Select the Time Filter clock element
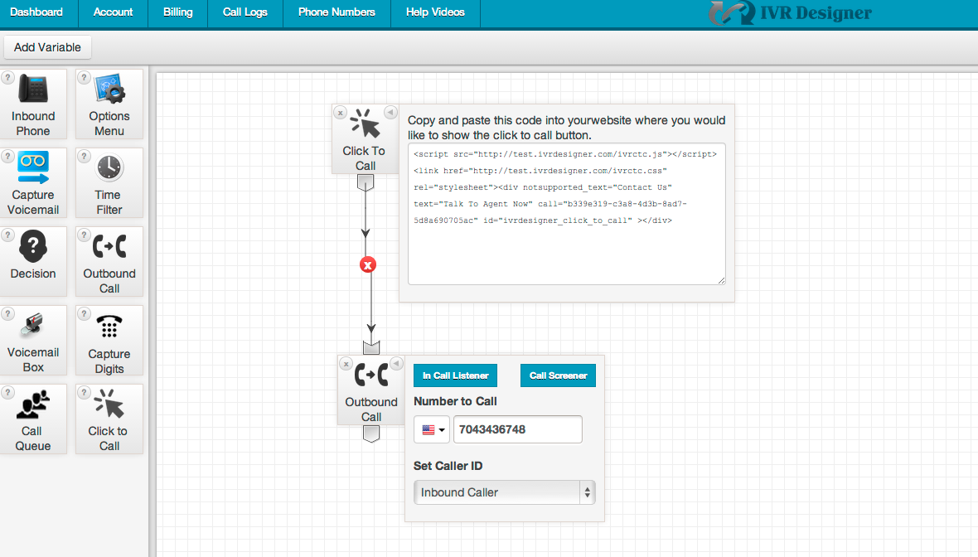The width and height of the screenshot is (978, 557). [x=109, y=182]
